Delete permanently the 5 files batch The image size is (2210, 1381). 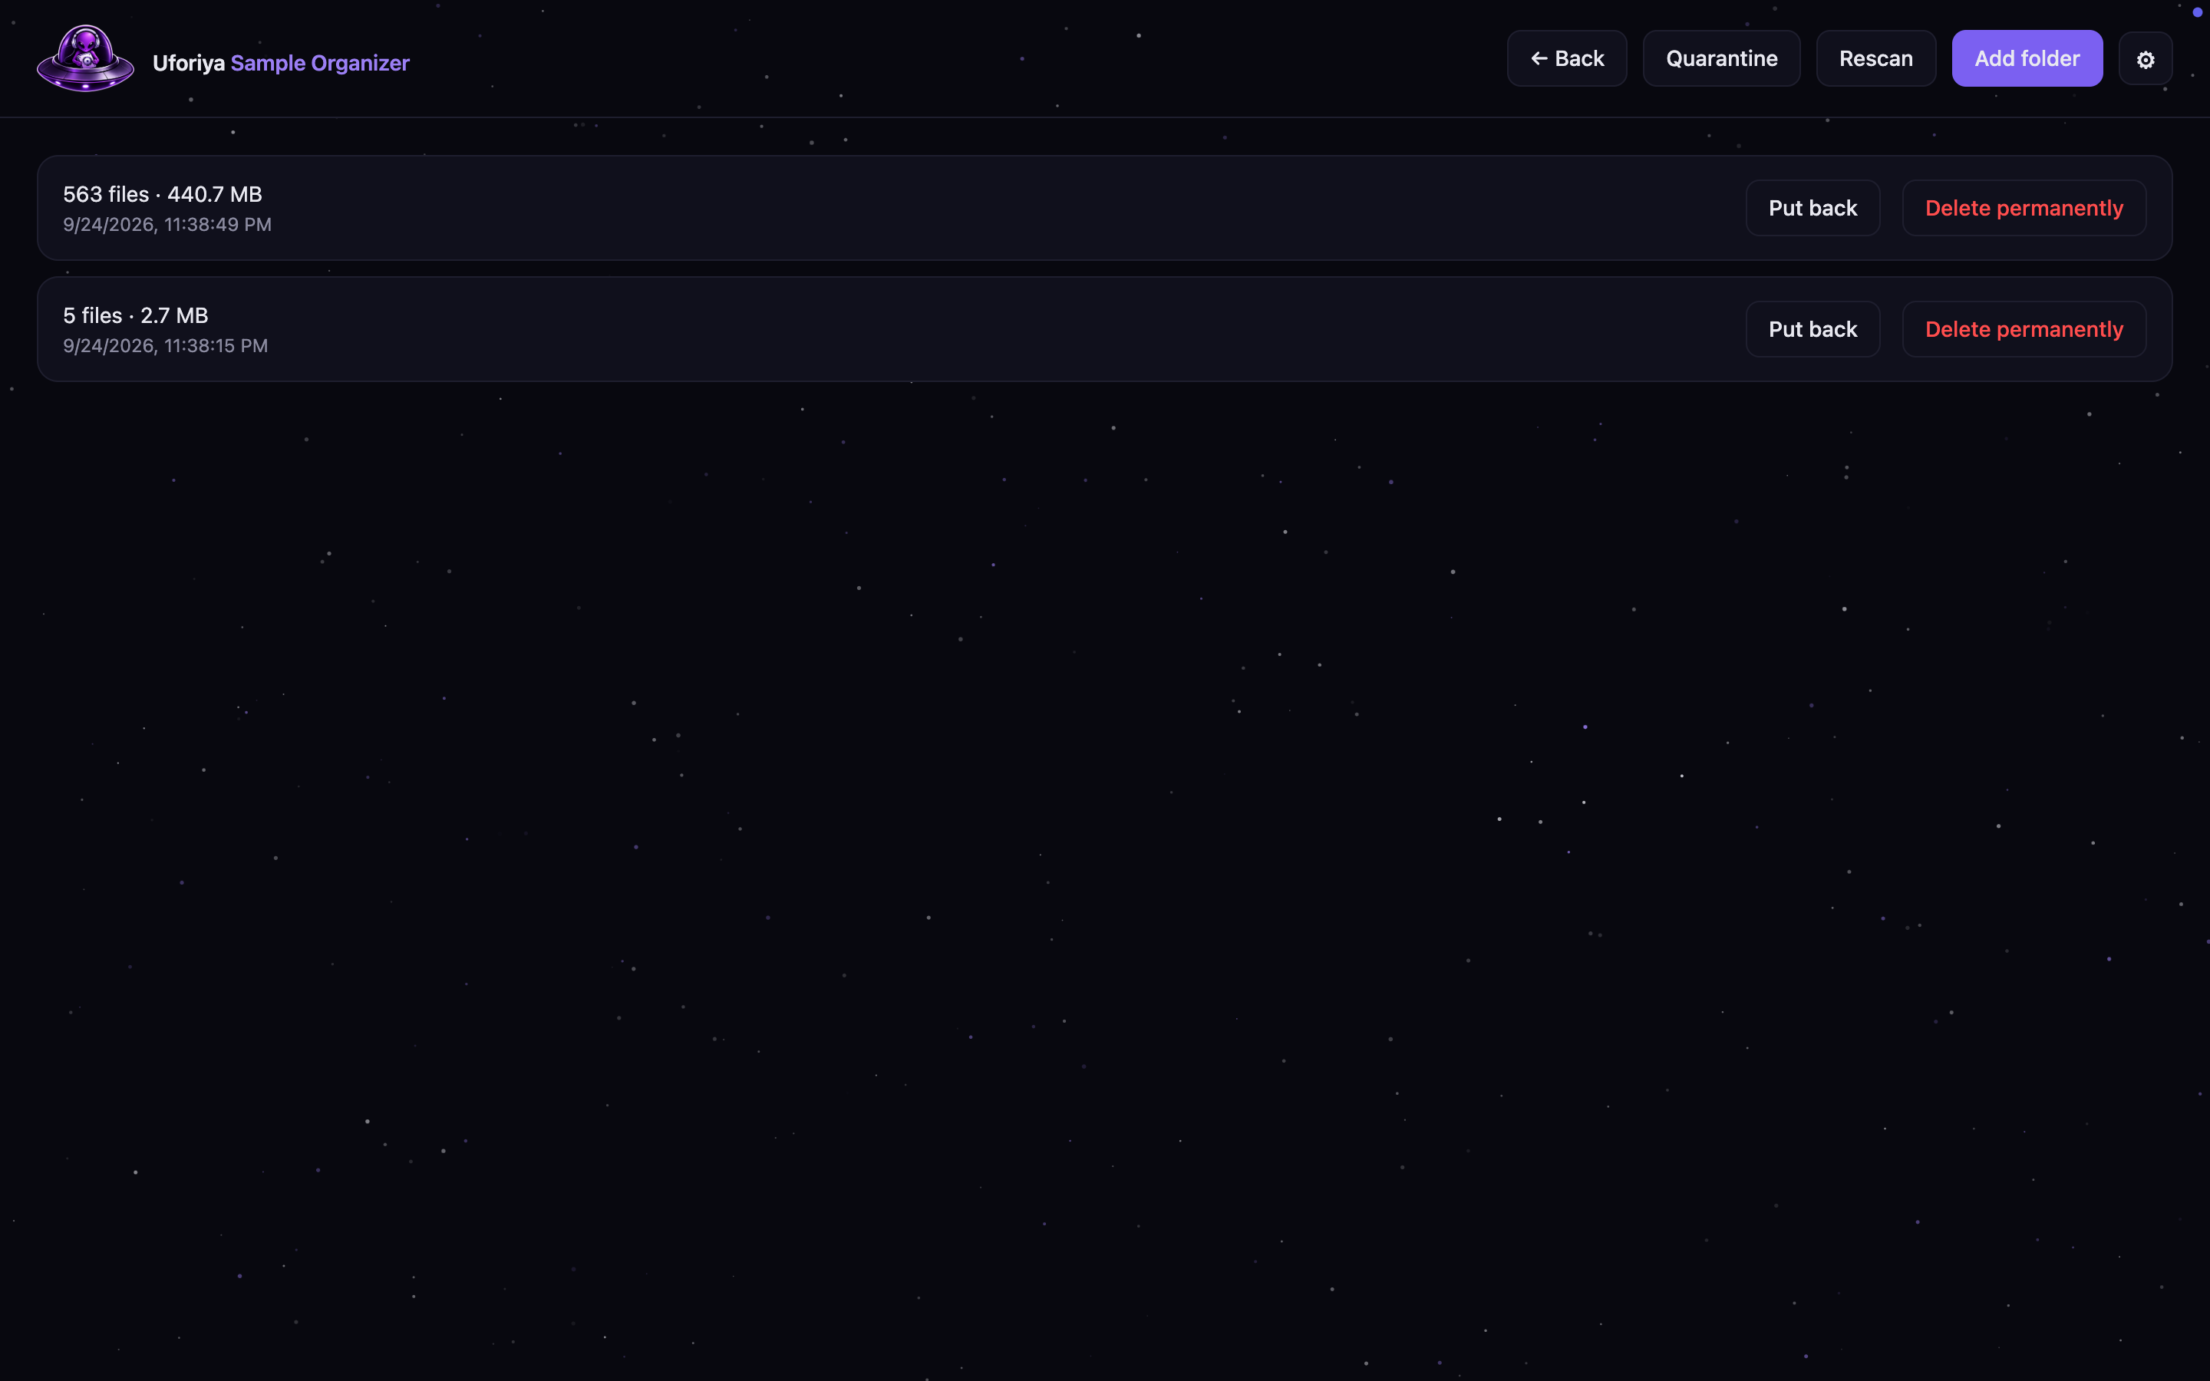pyautogui.click(x=2024, y=330)
